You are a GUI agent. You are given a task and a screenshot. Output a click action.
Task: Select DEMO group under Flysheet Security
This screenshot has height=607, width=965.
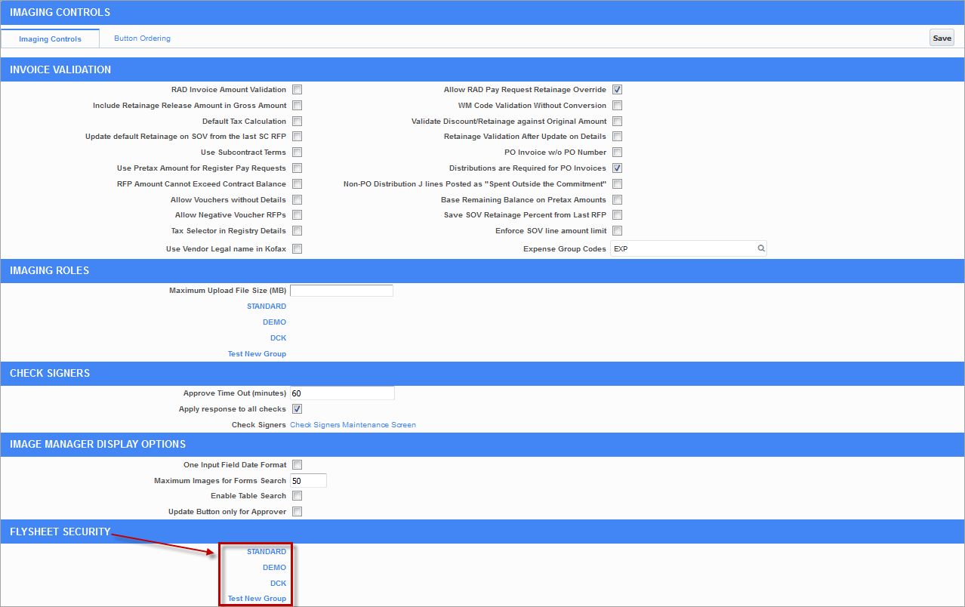pyautogui.click(x=275, y=568)
